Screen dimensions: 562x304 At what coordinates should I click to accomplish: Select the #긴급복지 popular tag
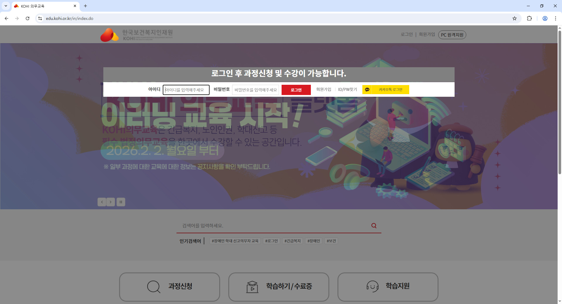tap(292, 241)
